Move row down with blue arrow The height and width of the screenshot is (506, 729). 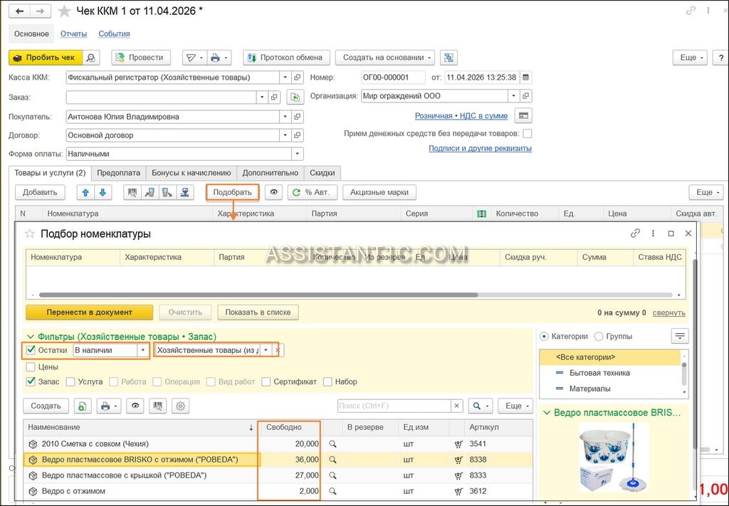click(103, 192)
